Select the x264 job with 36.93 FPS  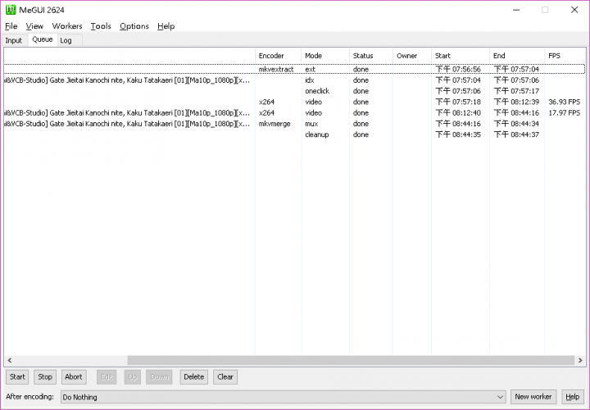[294, 102]
